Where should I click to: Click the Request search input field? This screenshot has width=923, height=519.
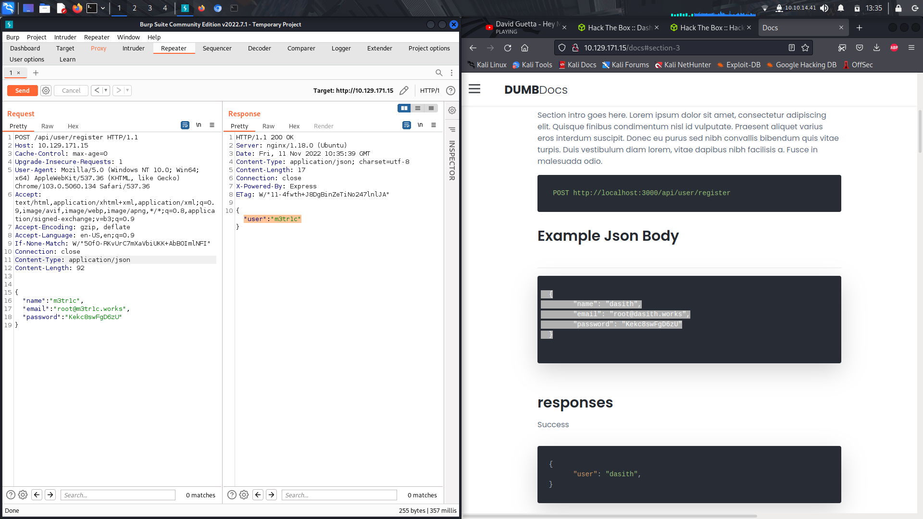tap(118, 495)
